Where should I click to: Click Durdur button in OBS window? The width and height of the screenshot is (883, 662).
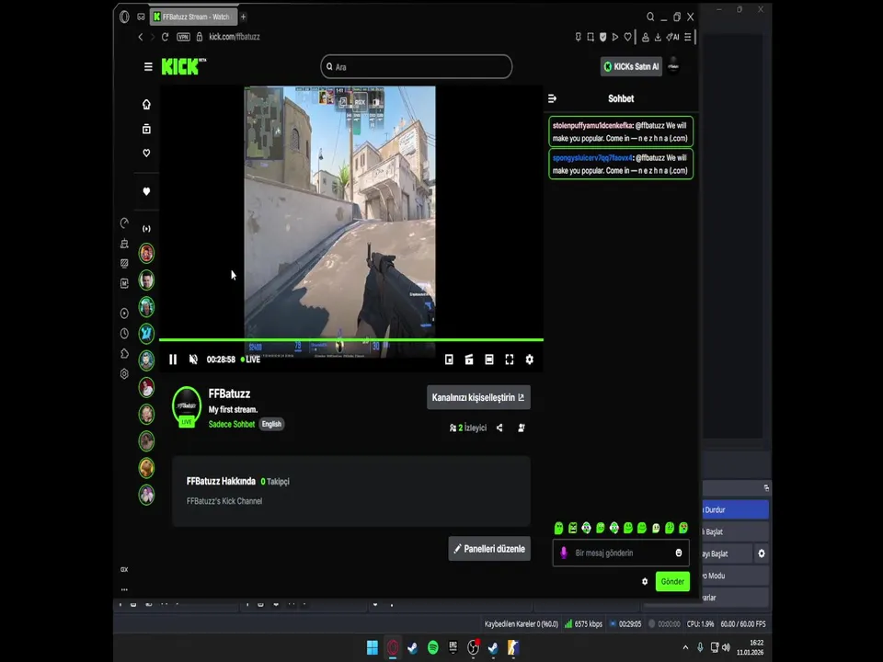click(735, 509)
